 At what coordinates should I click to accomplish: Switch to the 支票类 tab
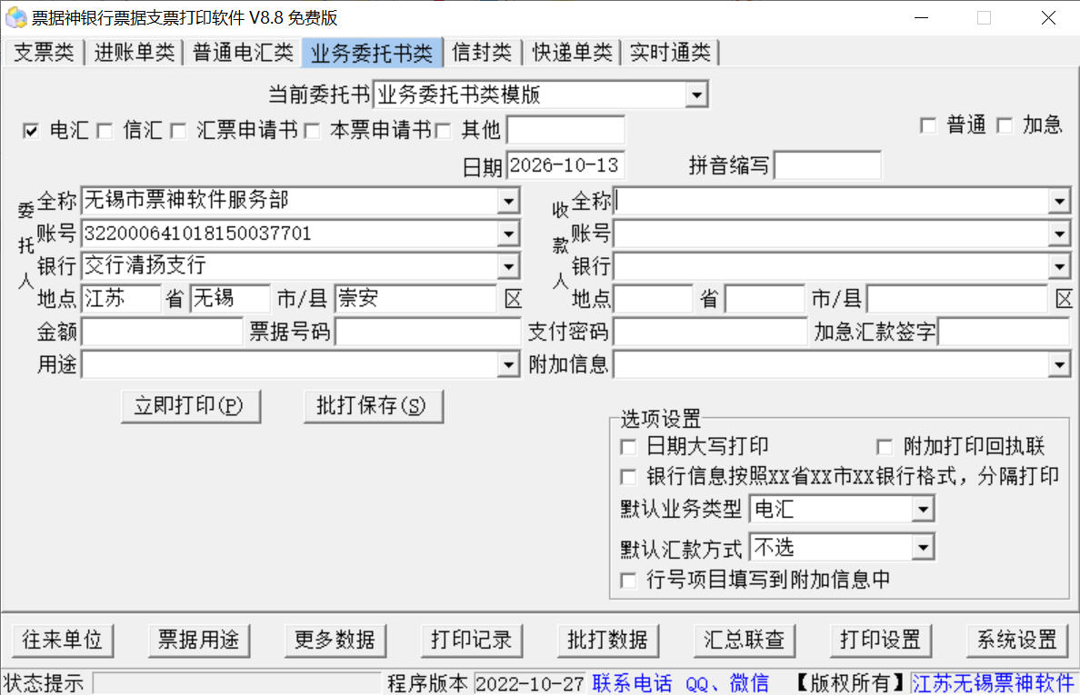point(44,53)
